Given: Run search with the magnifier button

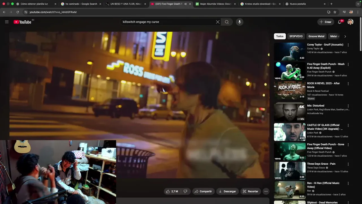Looking at the screenshot, I should point(227,22).
